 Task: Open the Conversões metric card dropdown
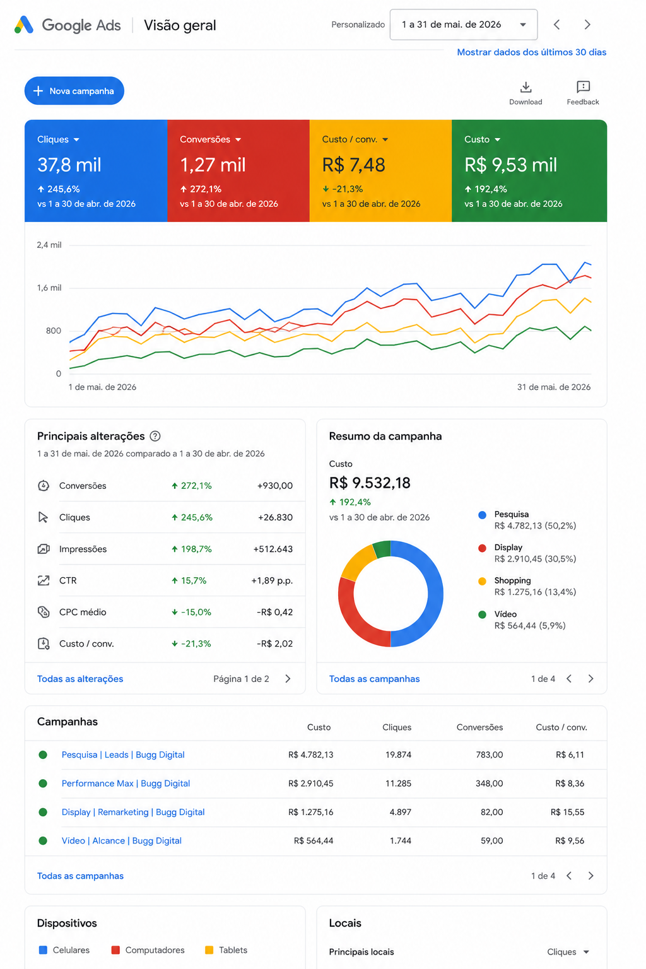point(238,139)
